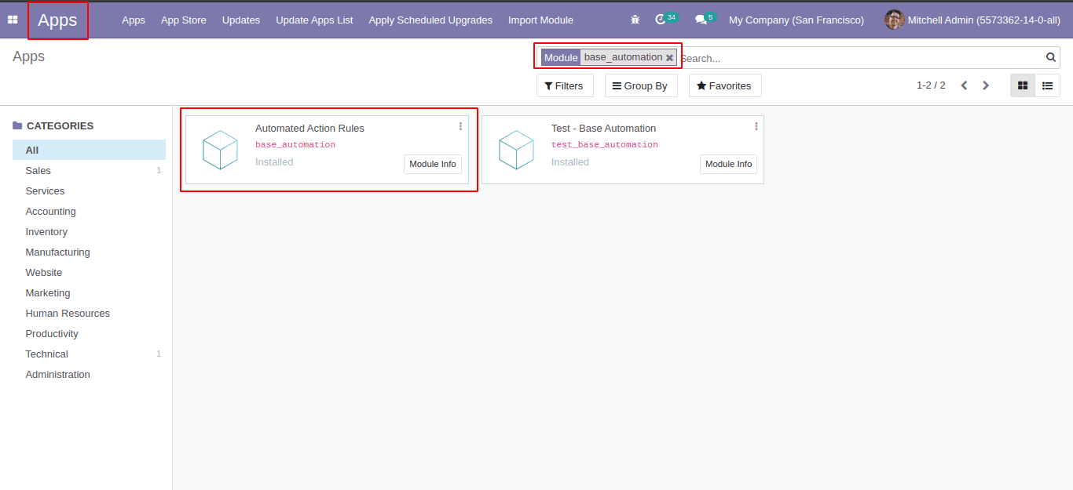The height and width of the screenshot is (490, 1073).
Task: Open kebab menu on Test - Base Automation card
Action: click(x=756, y=126)
